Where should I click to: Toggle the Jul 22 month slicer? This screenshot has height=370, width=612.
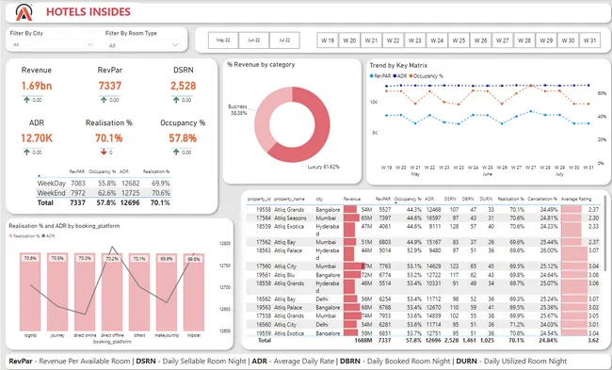pyautogui.click(x=284, y=40)
